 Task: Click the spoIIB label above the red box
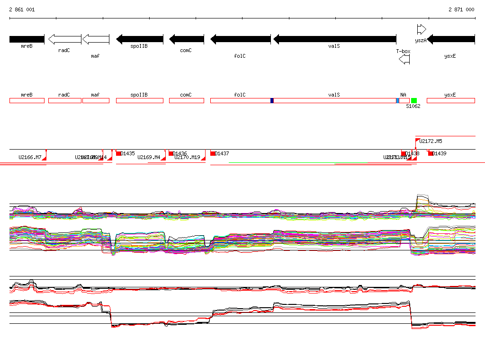[139, 95]
